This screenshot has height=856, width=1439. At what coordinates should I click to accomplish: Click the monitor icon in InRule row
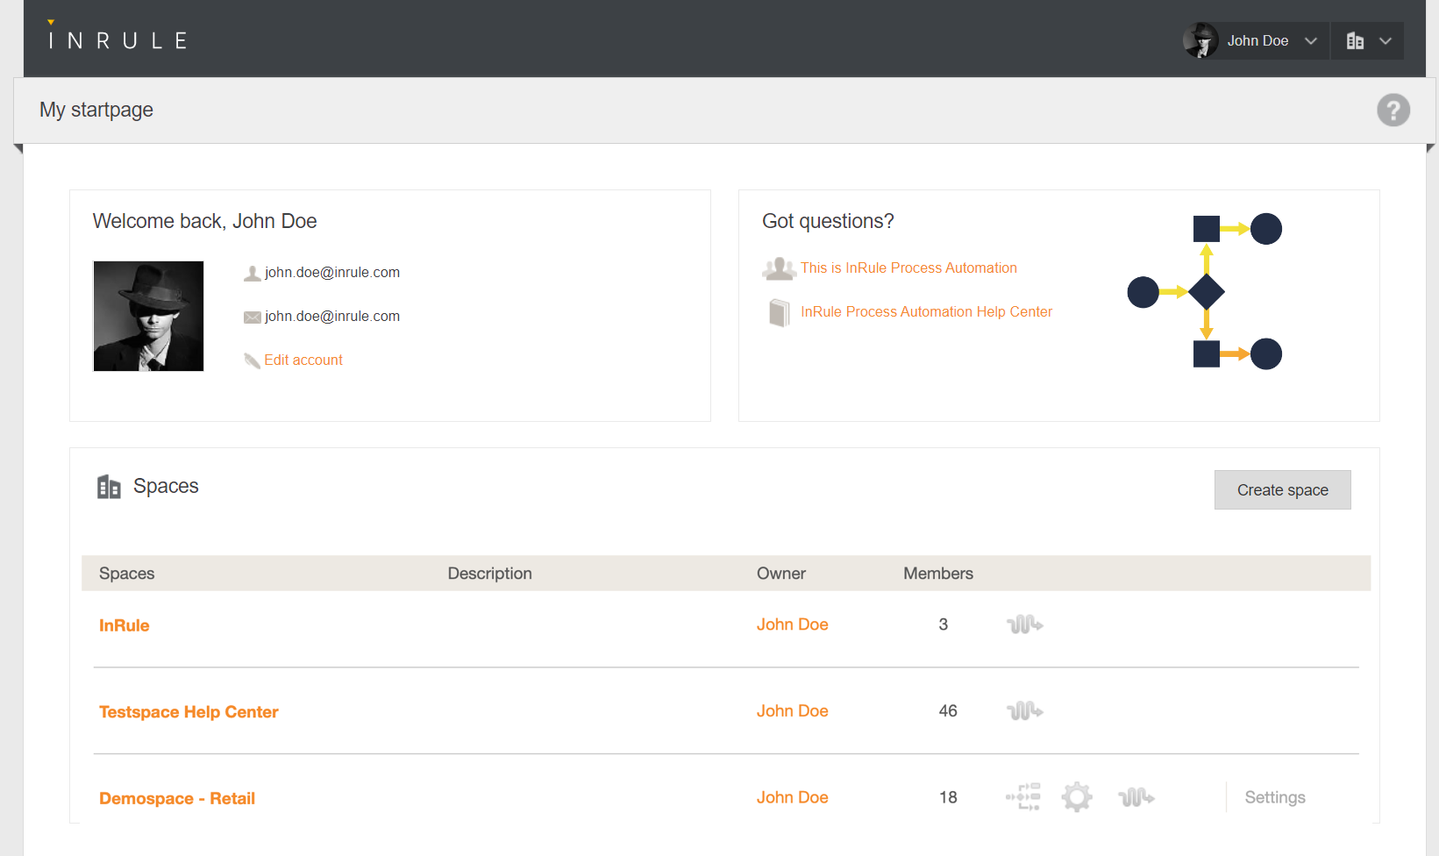(1024, 624)
